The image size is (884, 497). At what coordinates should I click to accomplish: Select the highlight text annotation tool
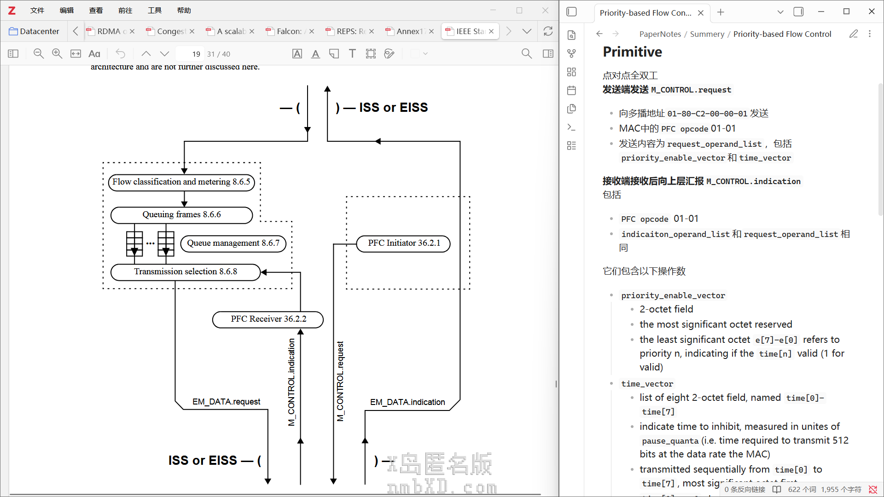[x=297, y=54]
